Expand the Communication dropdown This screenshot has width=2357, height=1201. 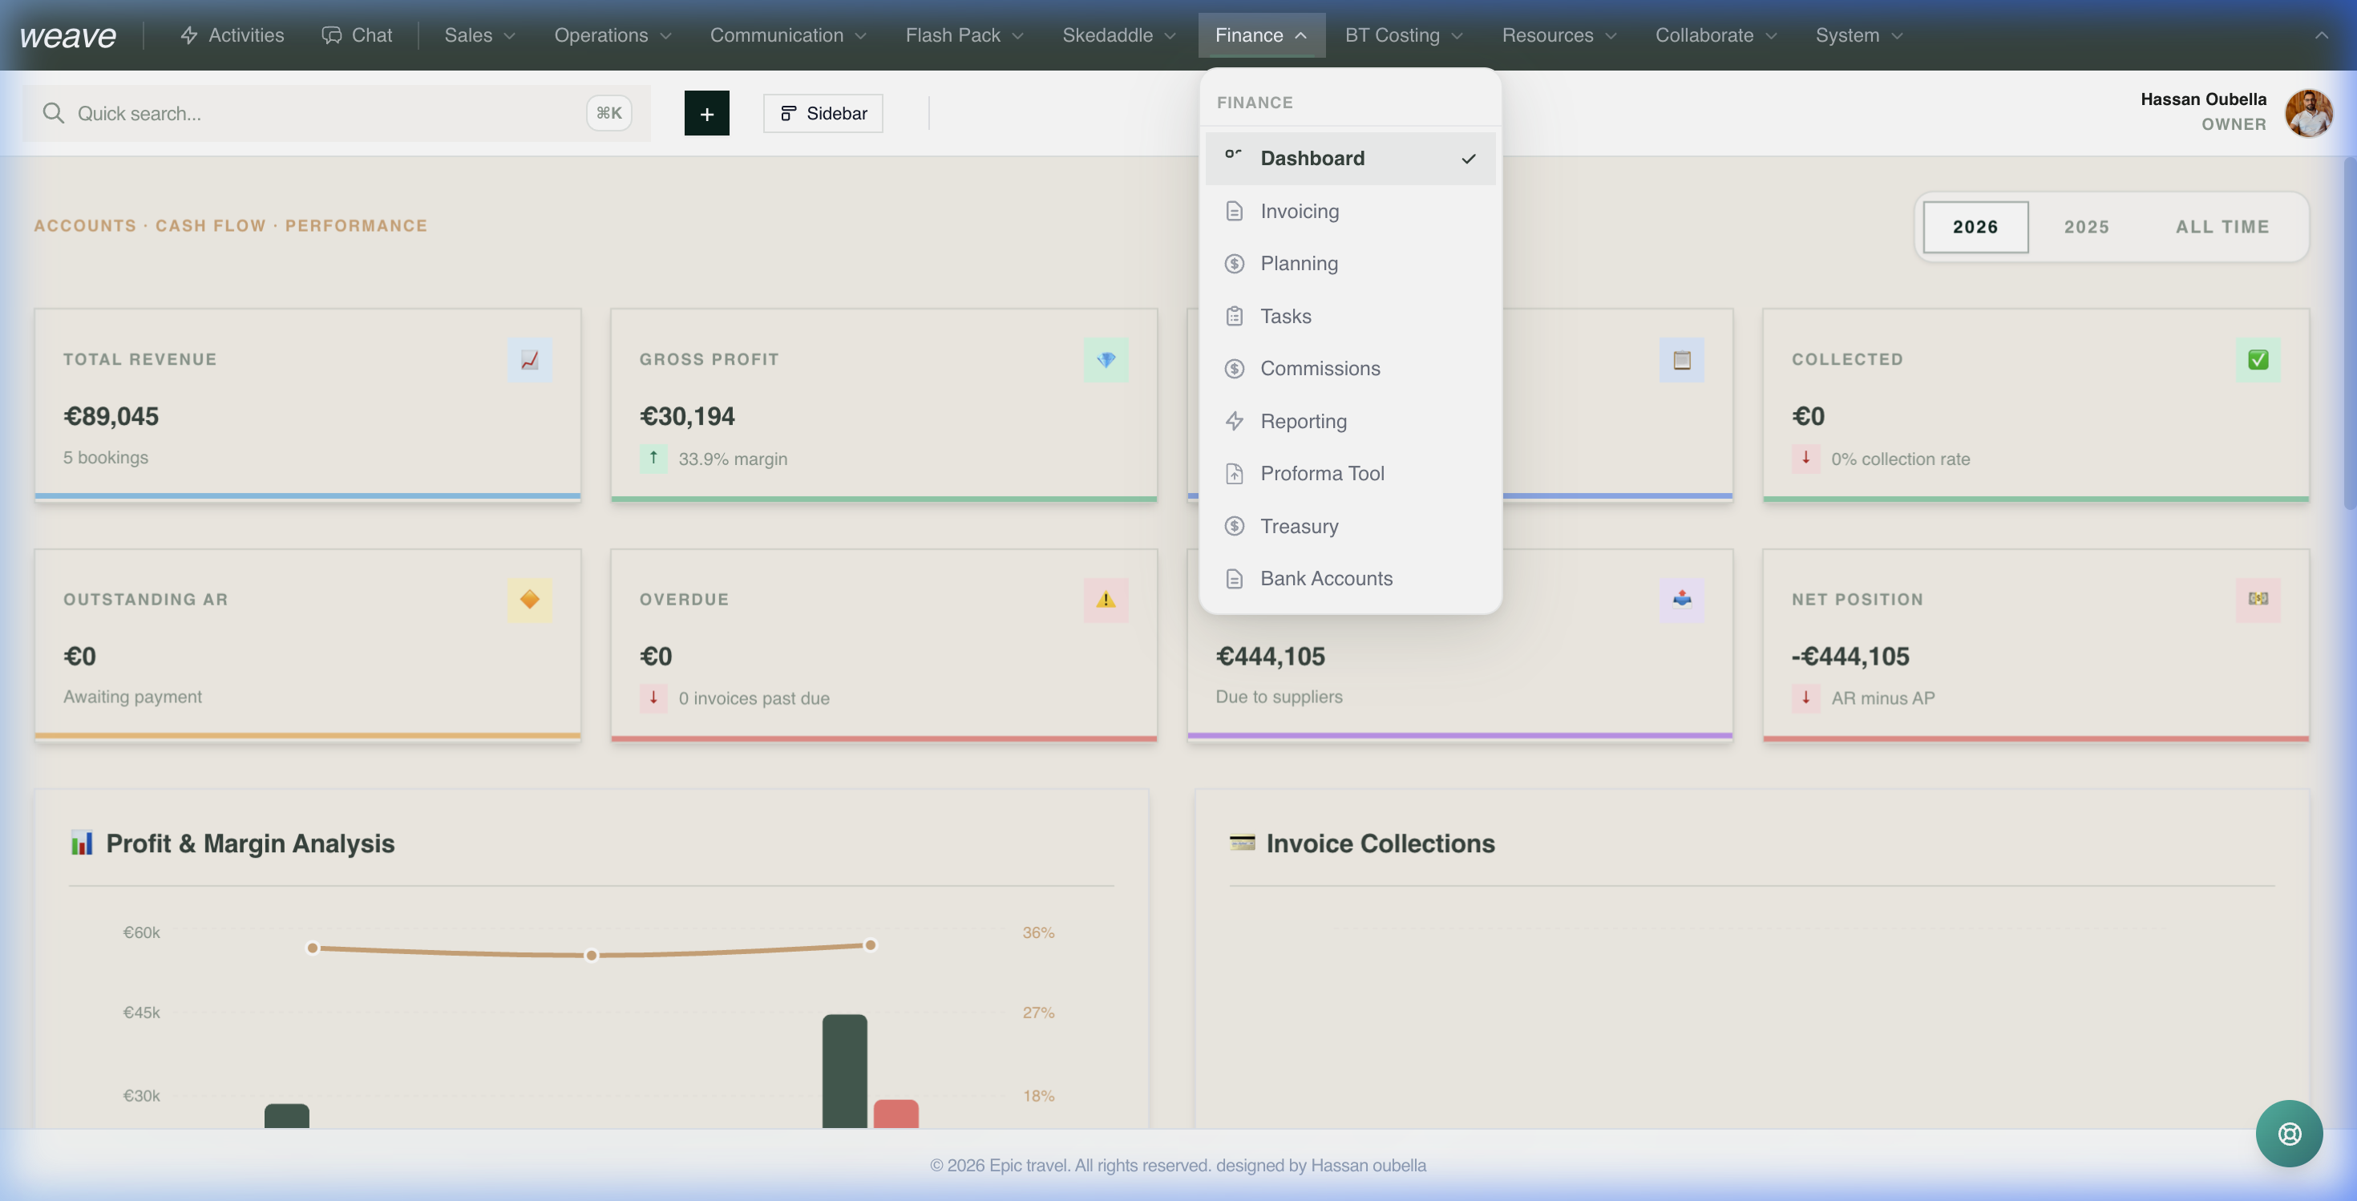point(787,35)
